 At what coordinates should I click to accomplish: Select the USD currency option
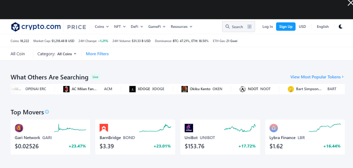click(302, 27)
